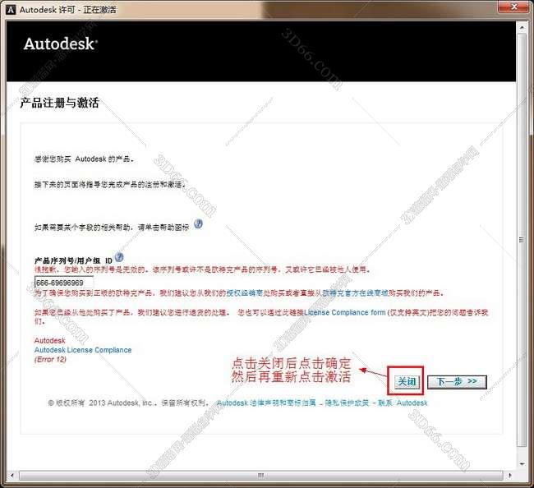The height and width of the screenshot is (488, 534).
Task: Click the 感谢您购买 Autodesk 的产品 text
Action: tap(84, 159)
